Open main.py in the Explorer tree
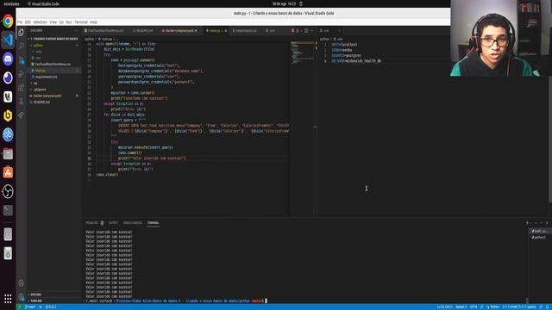The width and height of the screenshot is (552, 310). click(54, 71)
